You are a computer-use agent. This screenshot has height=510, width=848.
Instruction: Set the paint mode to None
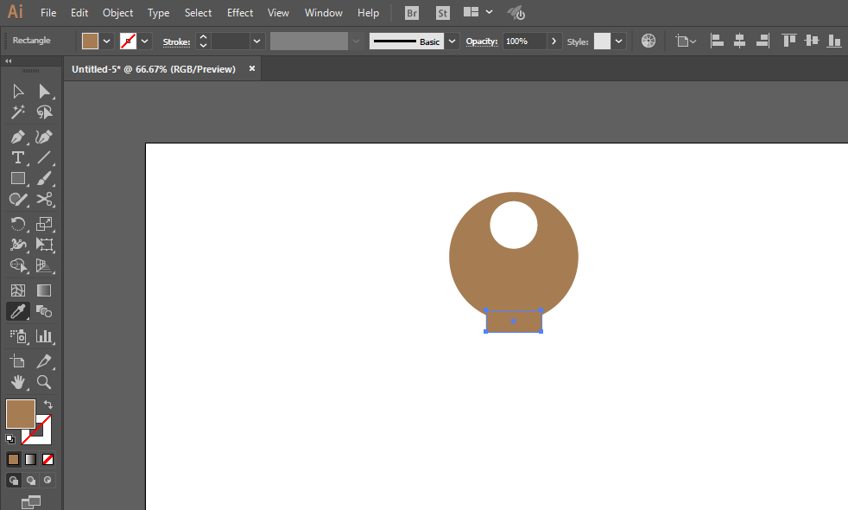pos(48,459)
